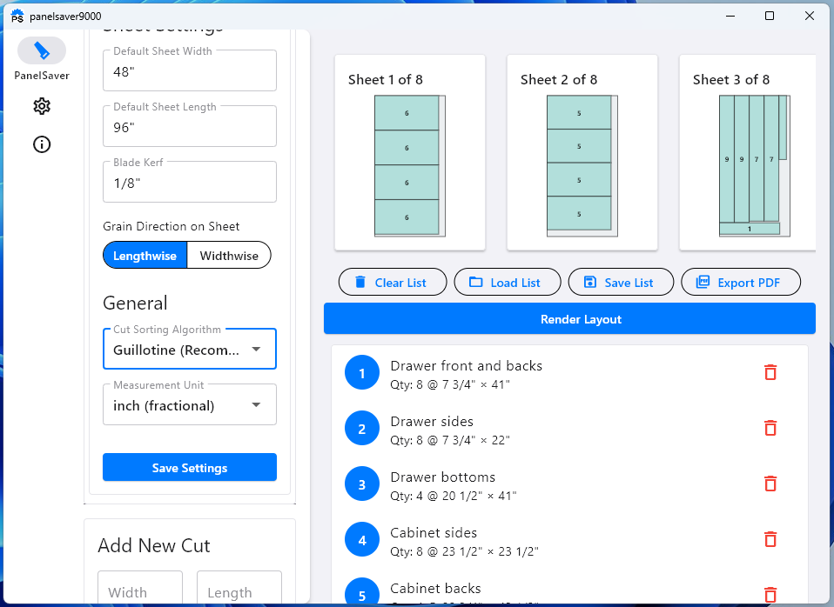The image size is (834, 607).
Task: Click Render Layout button
Action: pyautogui.click(x=569, y=319)
